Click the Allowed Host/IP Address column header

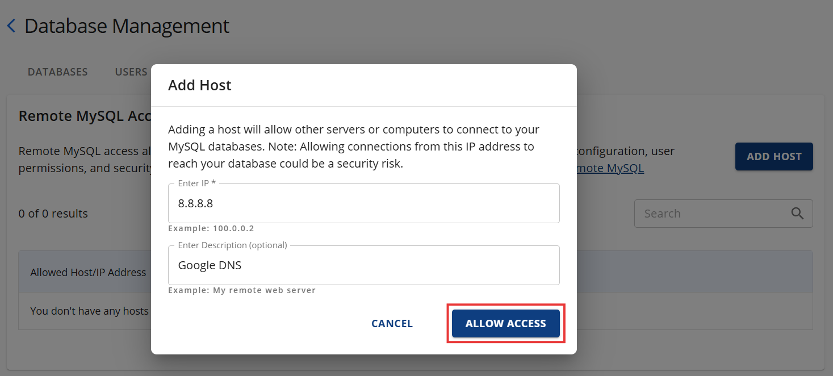pos(88,273)
